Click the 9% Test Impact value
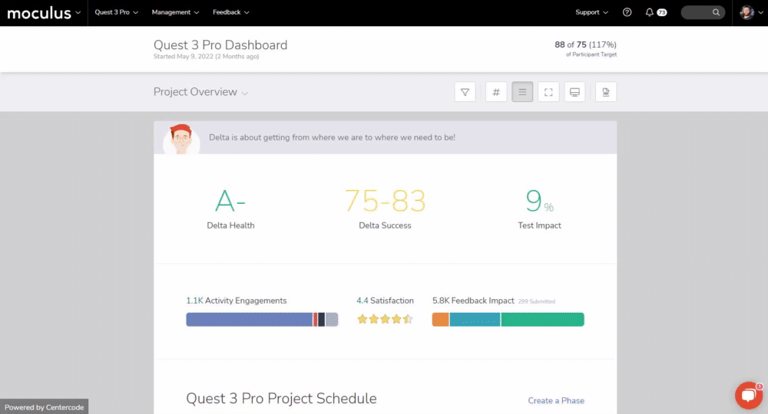Screen dimensions: 768x414 click(539, 201)
